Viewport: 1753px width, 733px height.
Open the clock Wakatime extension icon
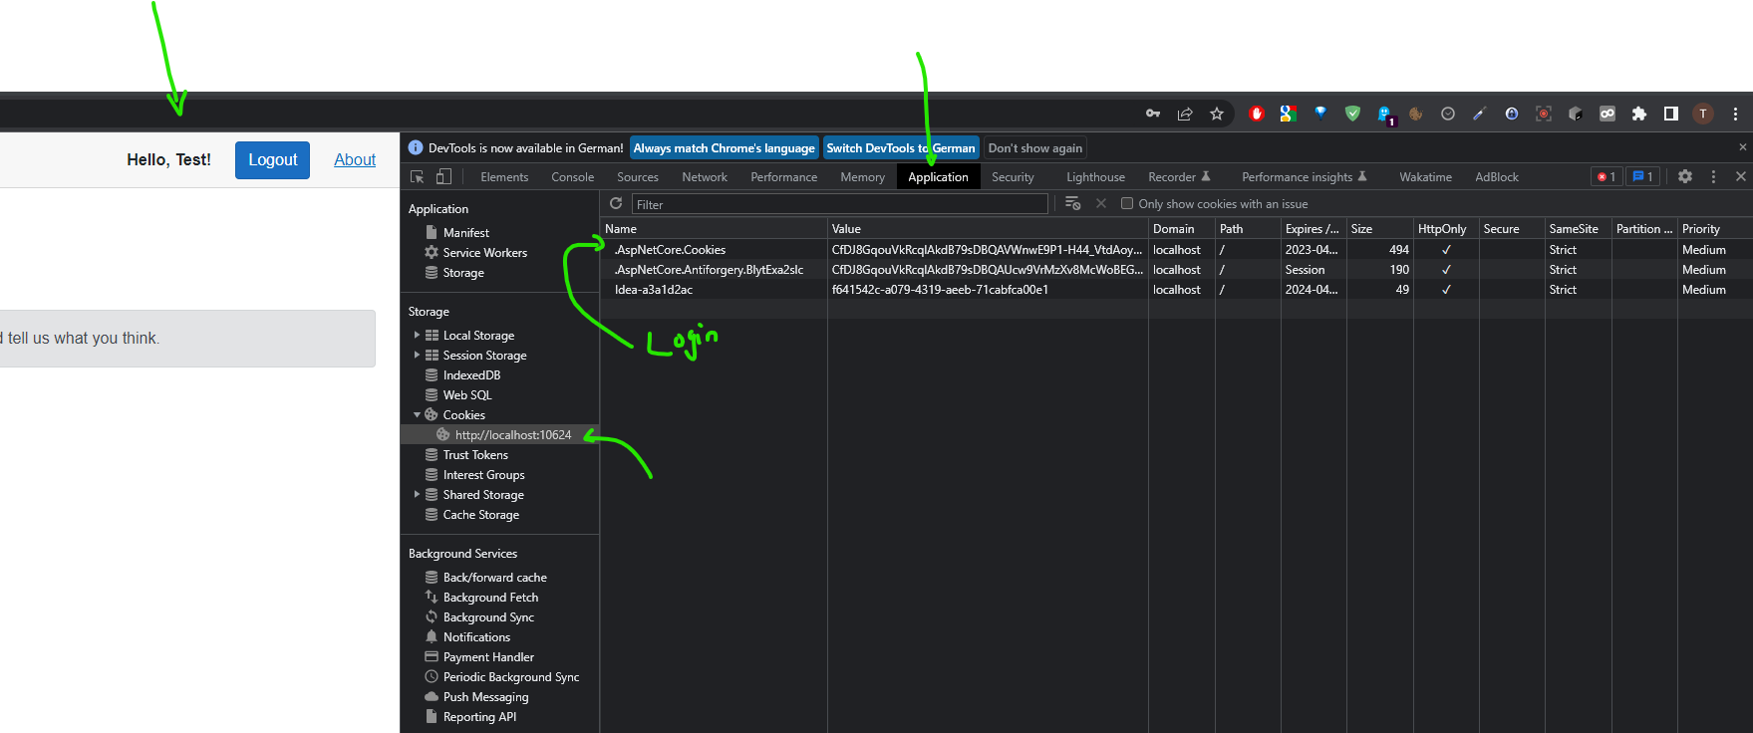pos(1448,114)
